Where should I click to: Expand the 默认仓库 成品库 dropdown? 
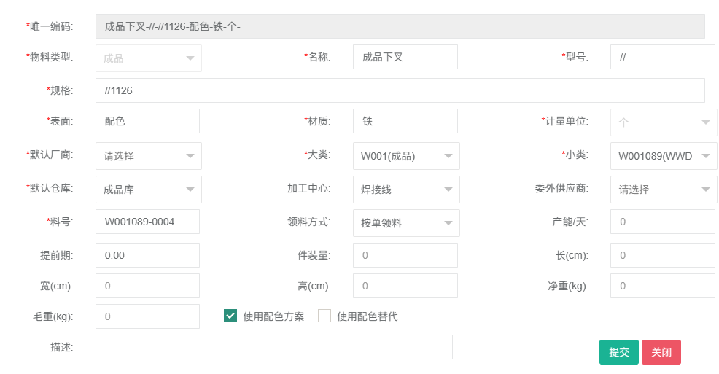148,189
